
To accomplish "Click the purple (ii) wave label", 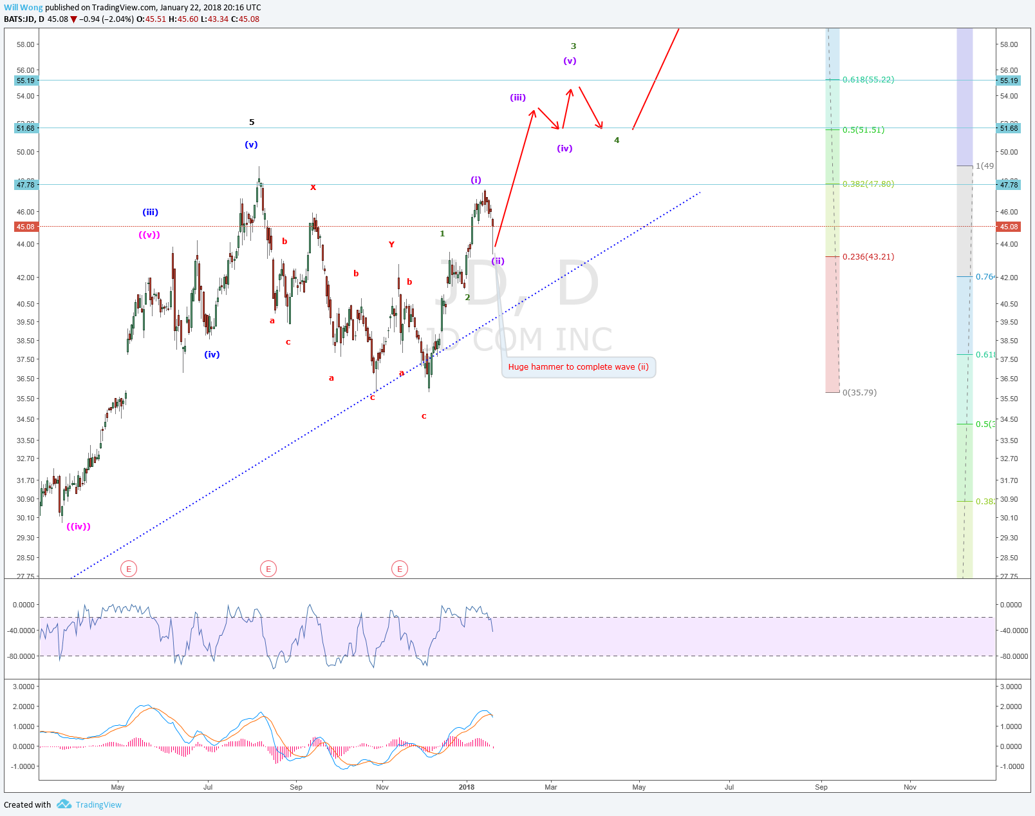I will [x=498, y=261].
